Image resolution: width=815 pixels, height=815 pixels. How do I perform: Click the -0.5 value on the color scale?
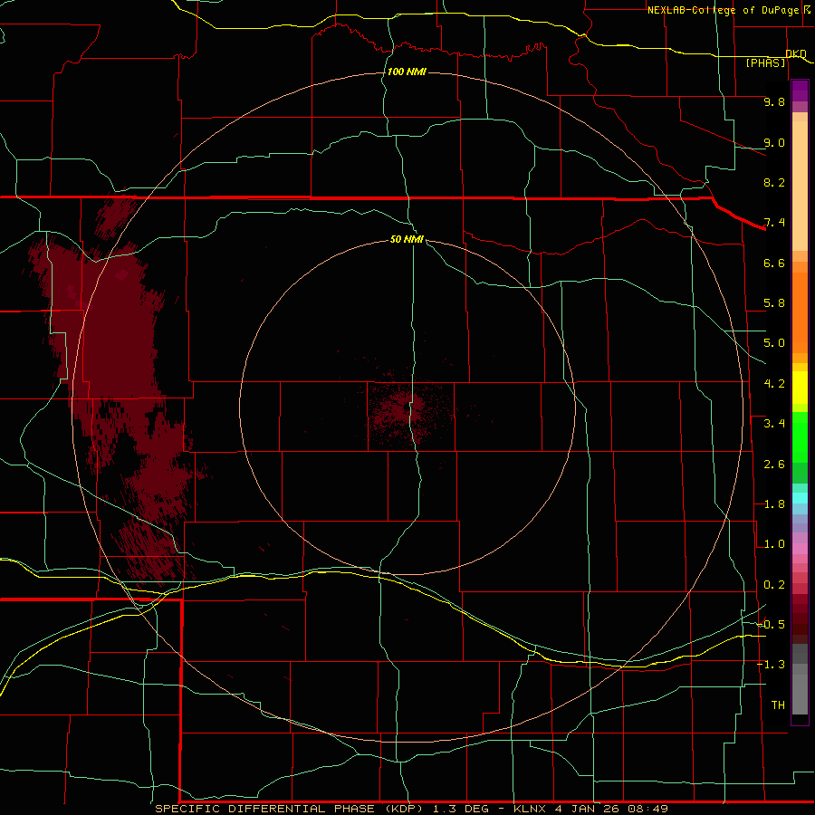point(771,624)
